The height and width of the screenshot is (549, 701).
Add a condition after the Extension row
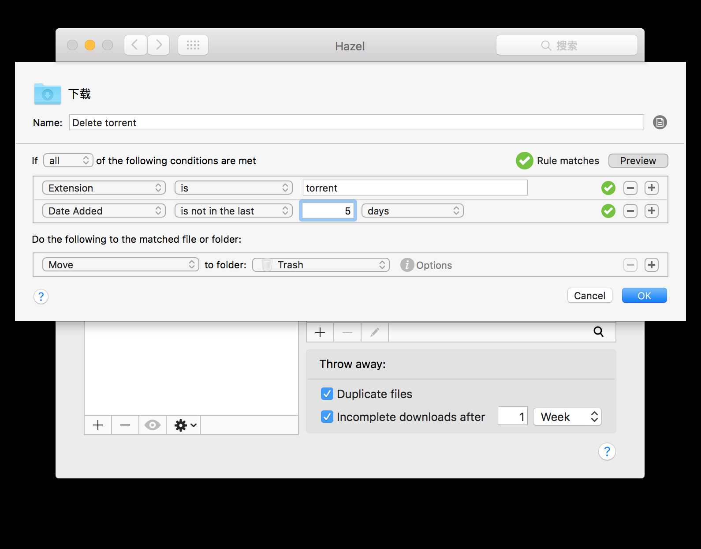[x=652, y=188]
